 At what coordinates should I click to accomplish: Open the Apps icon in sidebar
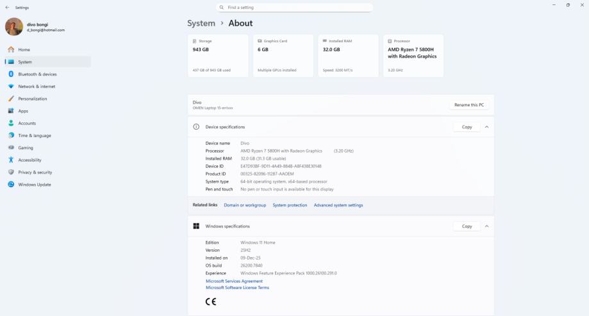pyautogui.click(x=11, y=111)
